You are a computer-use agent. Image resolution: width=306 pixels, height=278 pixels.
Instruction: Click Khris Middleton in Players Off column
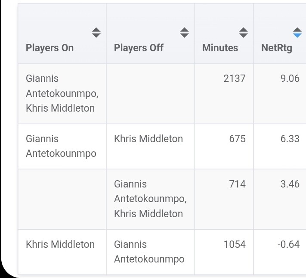(148, 139)
